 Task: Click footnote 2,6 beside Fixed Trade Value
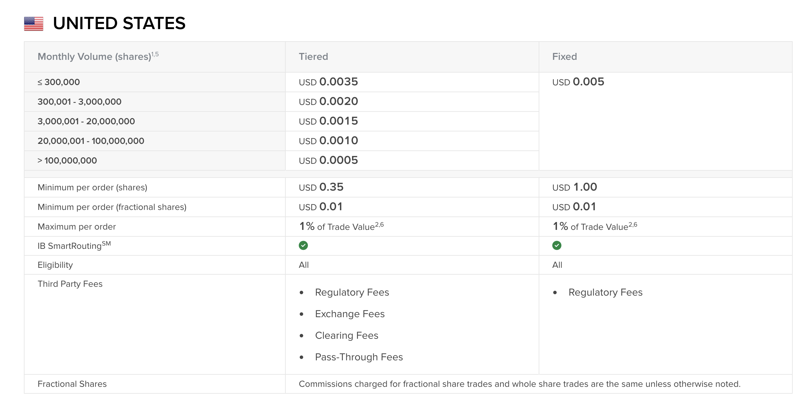click(x=633, y=225)
